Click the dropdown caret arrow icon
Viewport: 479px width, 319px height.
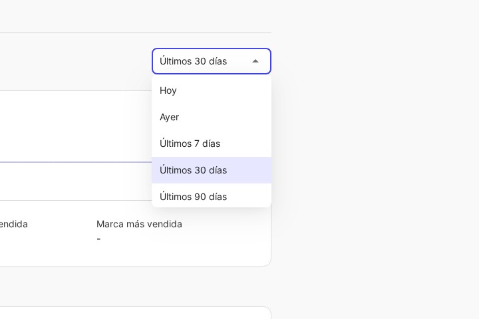click(255, 61)
